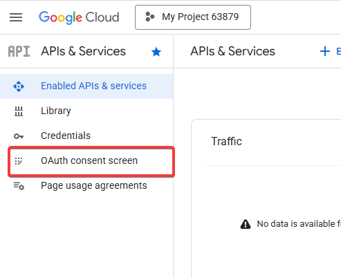Image resolution: width=341 pixels, height=278 pixels.
Task: Click the 'No data is available' message
Action: (299, 224)
